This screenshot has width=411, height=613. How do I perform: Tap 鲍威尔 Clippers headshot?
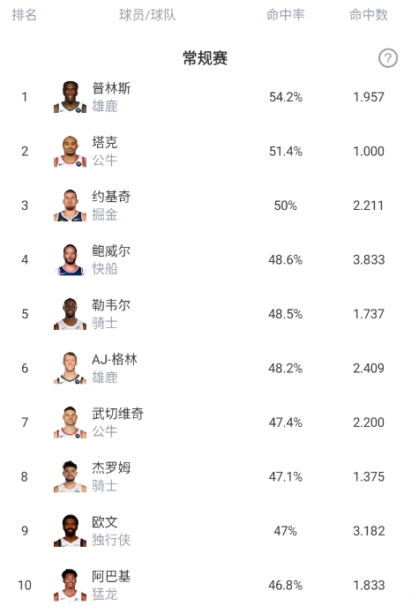click(x=70, y=260)
